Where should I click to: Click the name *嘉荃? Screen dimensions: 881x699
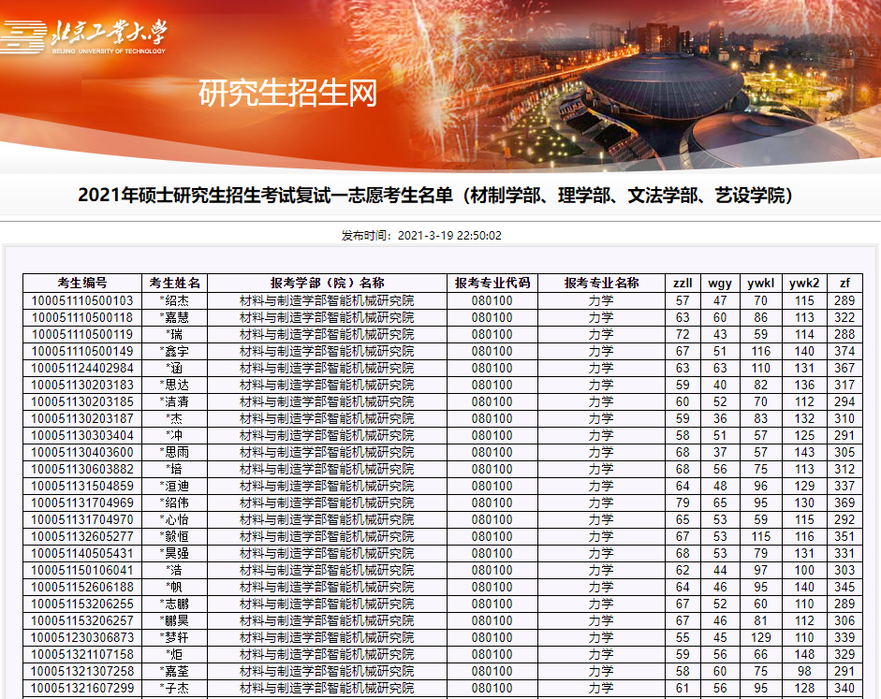pos(174,672)
